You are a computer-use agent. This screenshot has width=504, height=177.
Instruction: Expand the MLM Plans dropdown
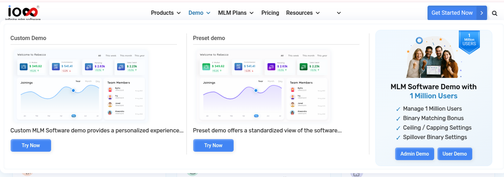(x=236, y=13)
